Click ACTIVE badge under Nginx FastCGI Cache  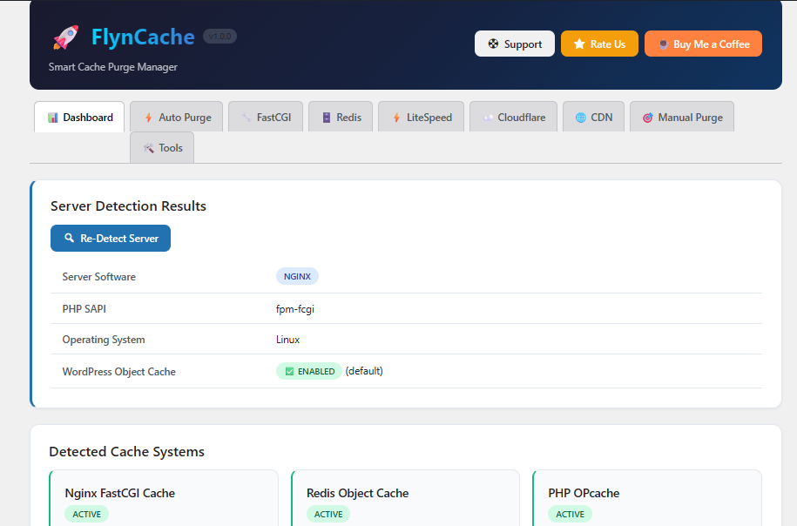click(x=86, y=515)
